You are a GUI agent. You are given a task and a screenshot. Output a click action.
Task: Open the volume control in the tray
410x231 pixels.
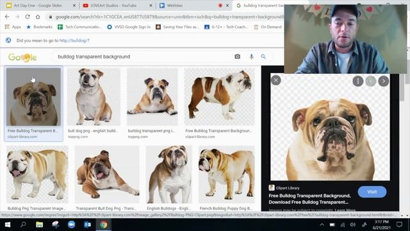tap(353, 225)
